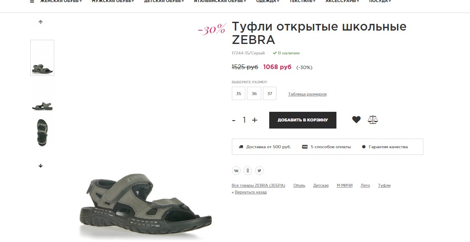Open the hamburger menu icon
The width and height of the screenshot is (470, 242).
(32, 1)
